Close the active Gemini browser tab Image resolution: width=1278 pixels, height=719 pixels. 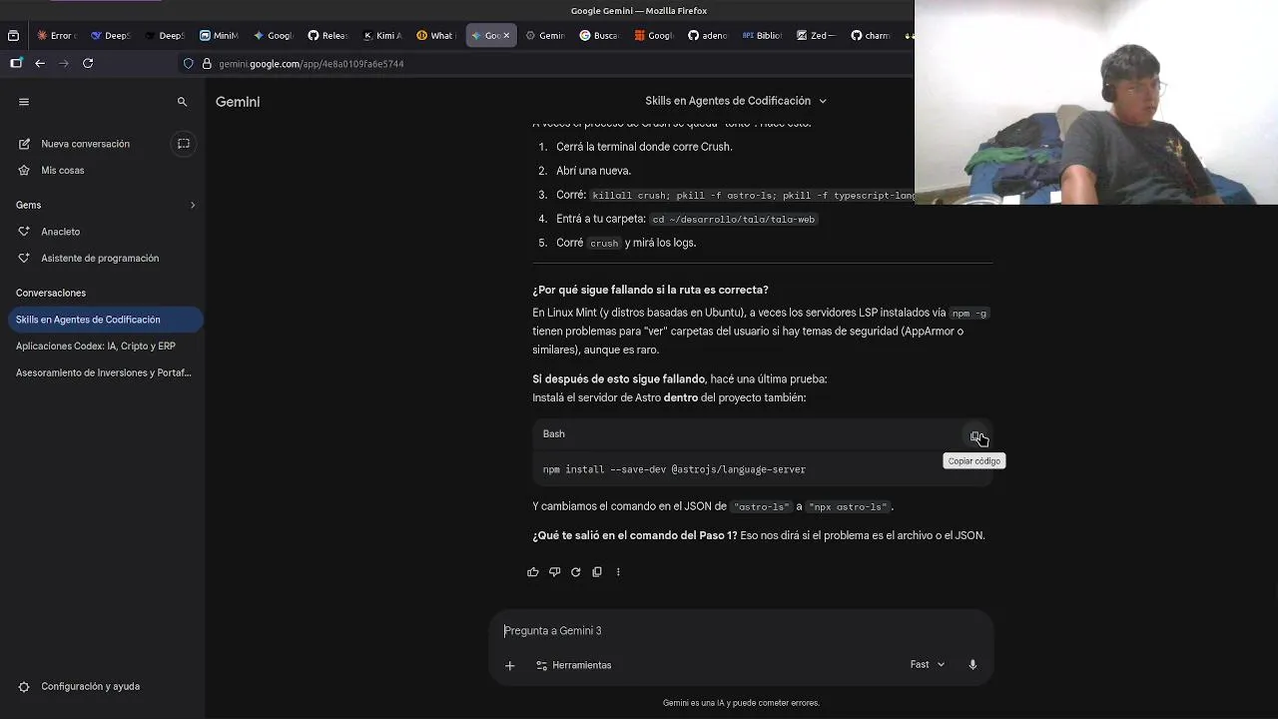[x=506, y=36]
